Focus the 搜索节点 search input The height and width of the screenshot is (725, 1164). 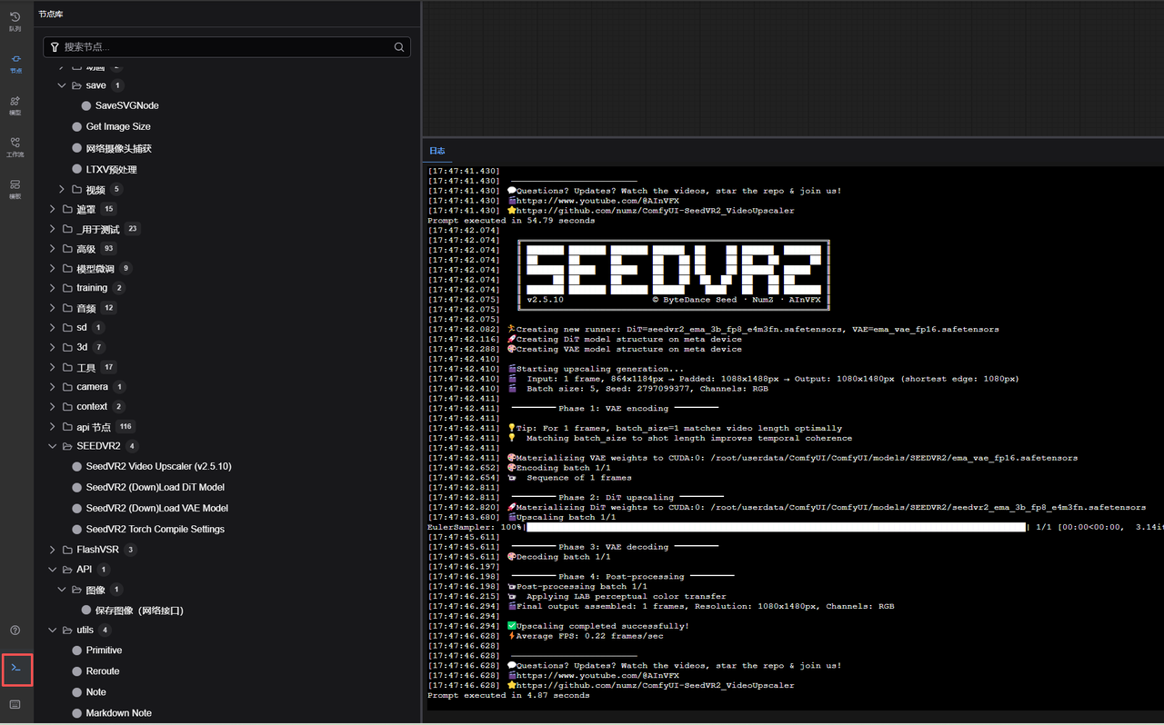point(226,47)
